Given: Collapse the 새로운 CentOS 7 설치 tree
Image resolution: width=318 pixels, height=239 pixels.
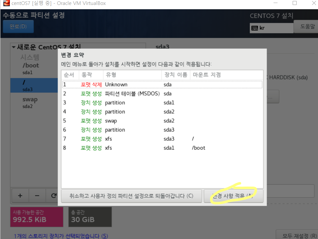Looking at the screenshot, I should 14,47.
